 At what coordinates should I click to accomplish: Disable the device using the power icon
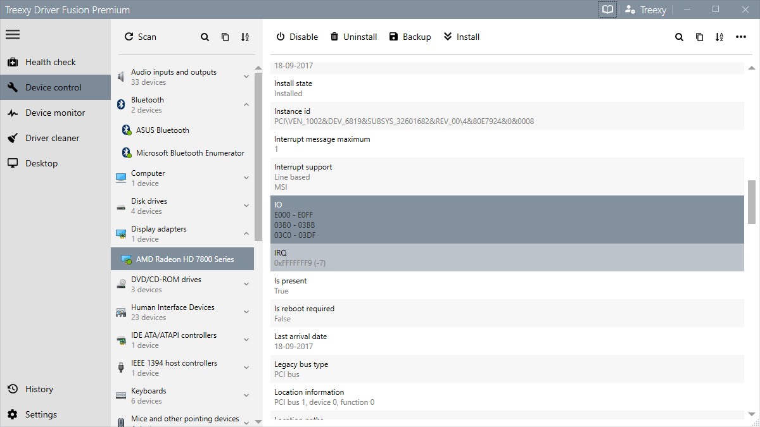280,37
